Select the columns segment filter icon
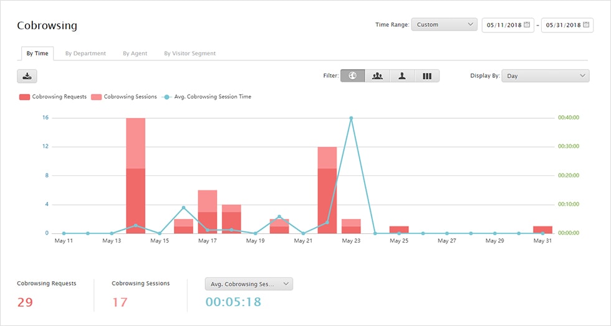 tap(427, 76)
